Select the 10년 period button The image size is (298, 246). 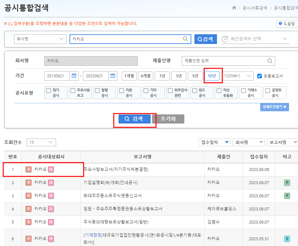coord(212,76)
